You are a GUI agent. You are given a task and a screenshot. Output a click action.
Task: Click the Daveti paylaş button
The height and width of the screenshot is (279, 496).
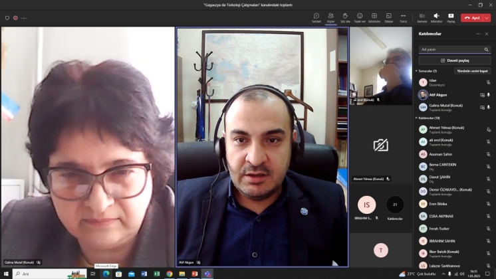click(455, 60)
